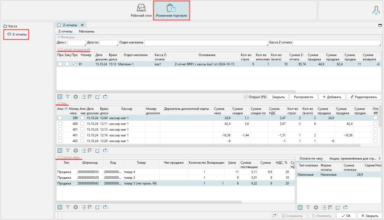The height and width of the screenshot is (220, 384).
Task: Click the Редактировать button
Action: pos(364,97)
